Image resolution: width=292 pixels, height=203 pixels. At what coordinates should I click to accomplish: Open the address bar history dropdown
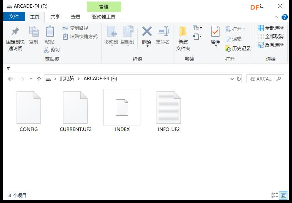232,79
